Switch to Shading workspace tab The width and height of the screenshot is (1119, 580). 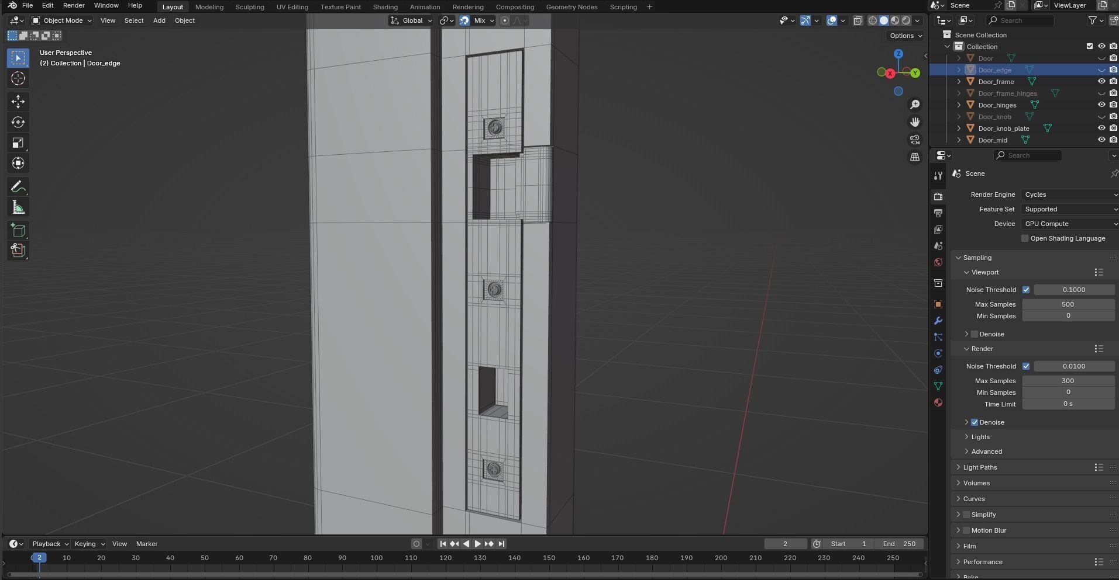pos(385,7)
